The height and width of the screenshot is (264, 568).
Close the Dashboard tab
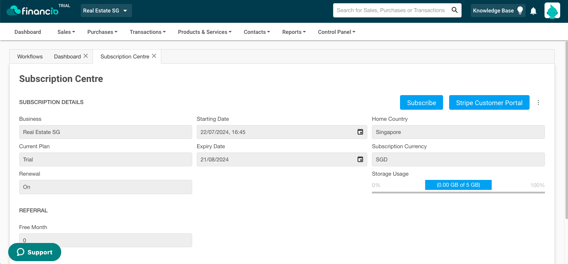[x=86, y=56]
